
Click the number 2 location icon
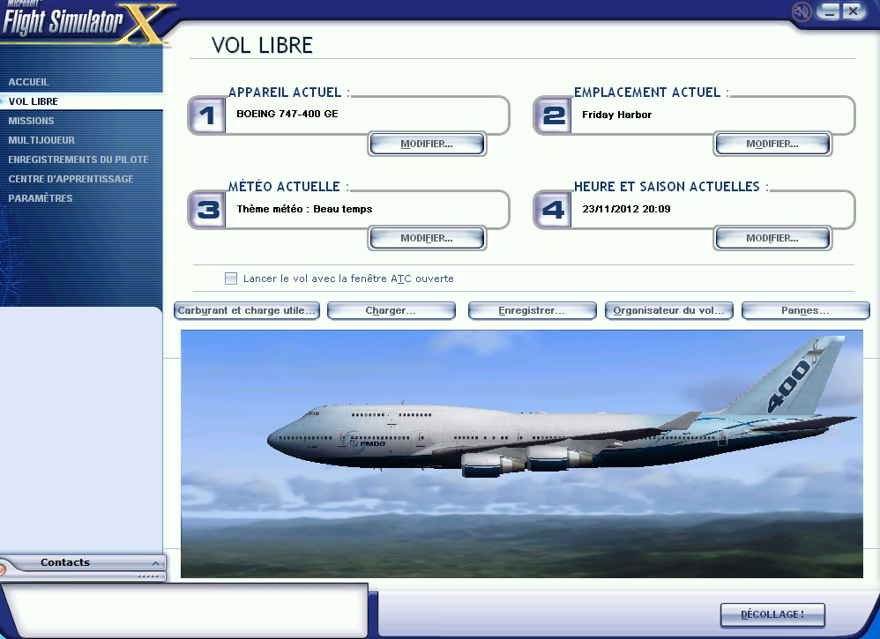point(552,116)
